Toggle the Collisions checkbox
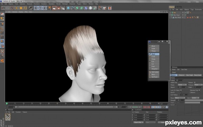This screenshot has width=203, height=127. 199,92
